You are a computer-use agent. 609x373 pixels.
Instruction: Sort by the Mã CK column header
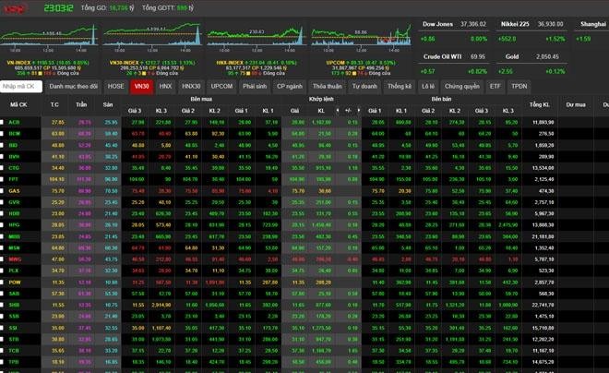18,105
